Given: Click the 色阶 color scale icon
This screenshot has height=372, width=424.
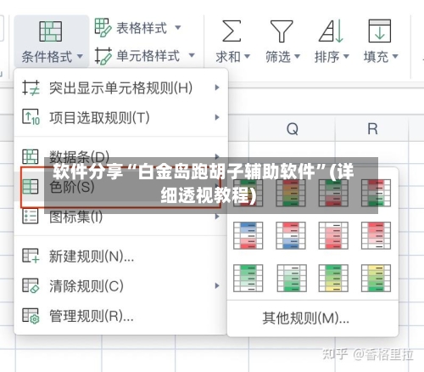Looking at the screenshot, I should click(31, 186).
